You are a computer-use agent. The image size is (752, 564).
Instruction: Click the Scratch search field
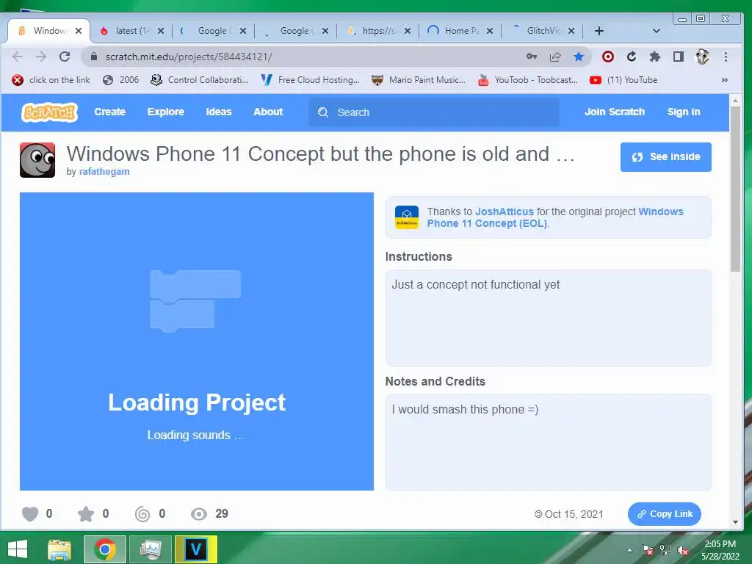[x=433, y=112]
